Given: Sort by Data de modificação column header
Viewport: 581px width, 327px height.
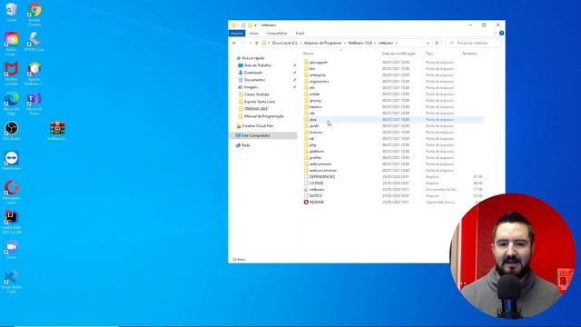Looking at the screenshot, I should 399,54.
